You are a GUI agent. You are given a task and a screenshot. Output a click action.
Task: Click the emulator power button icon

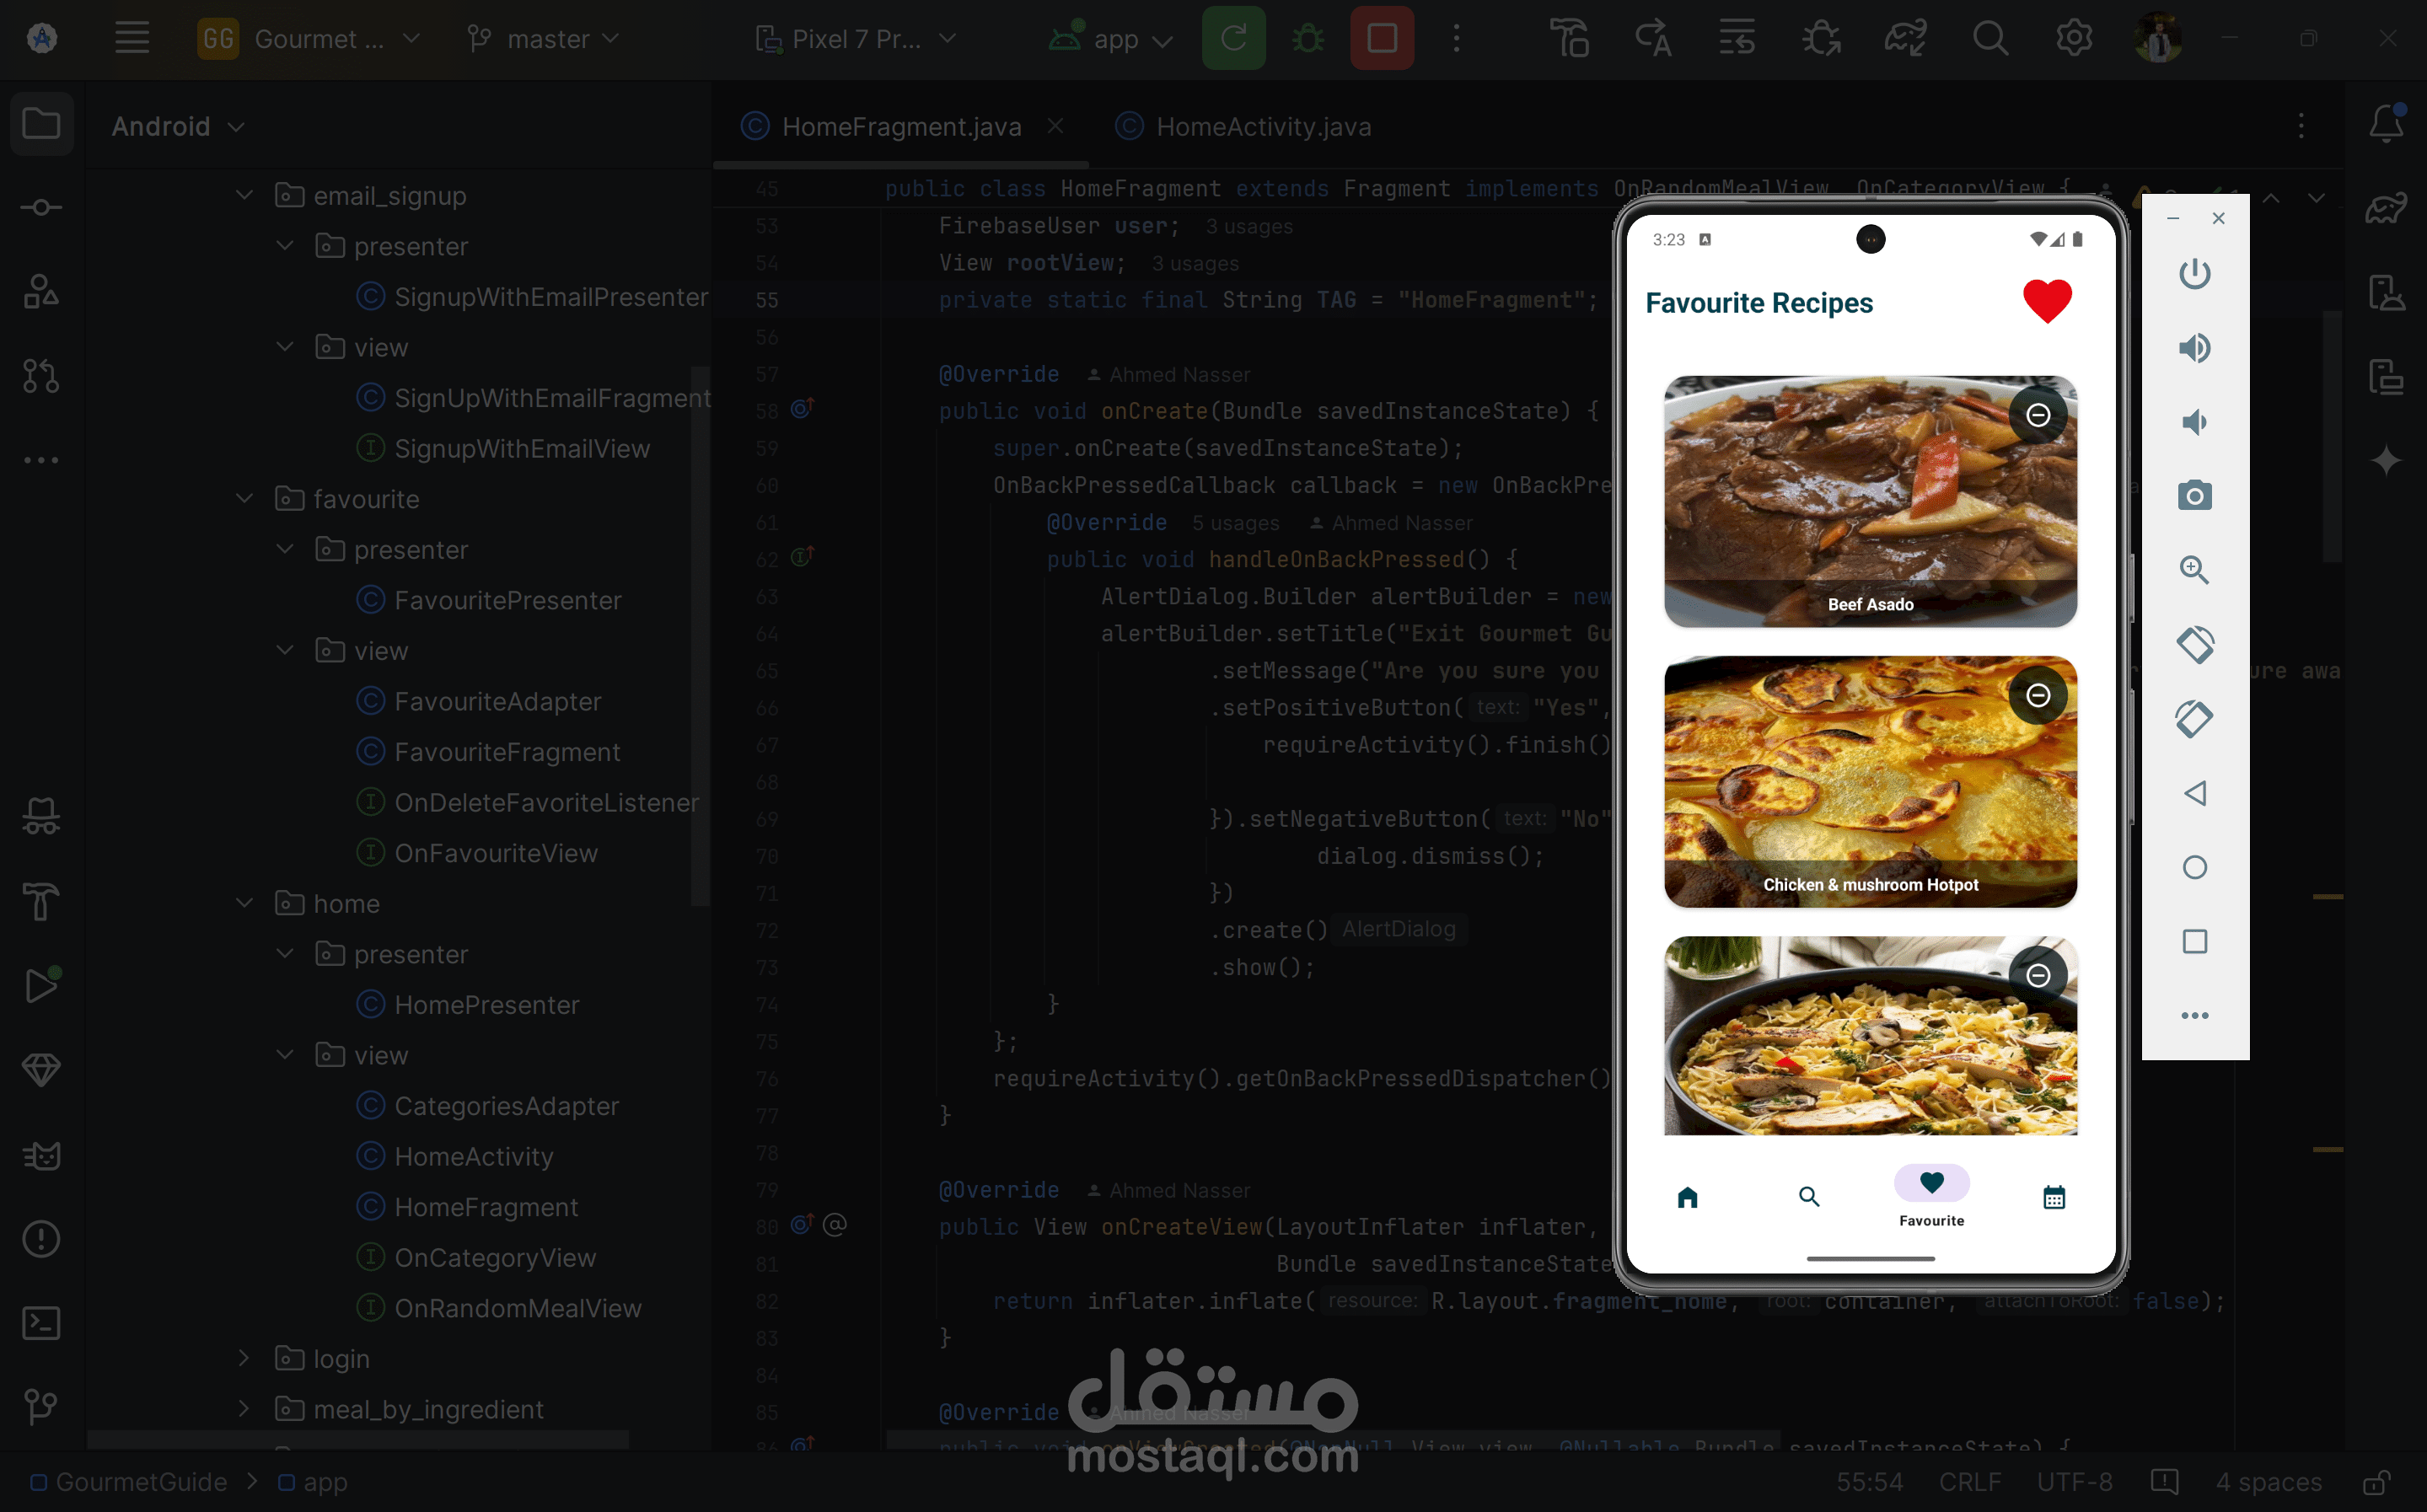coord(2194,273)
